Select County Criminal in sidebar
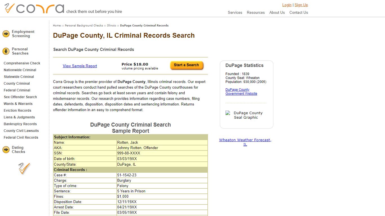This screenshot has width=385, height=216. tap(17, 84)
